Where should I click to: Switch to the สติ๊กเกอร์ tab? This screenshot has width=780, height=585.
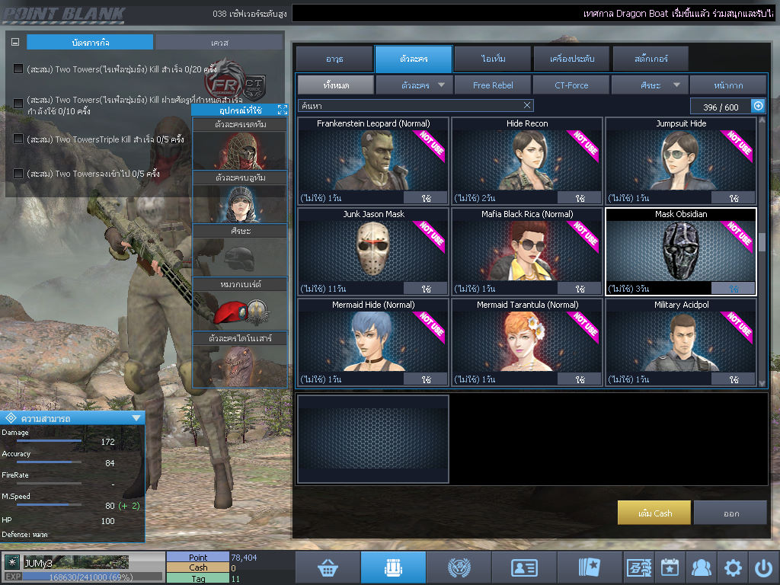(651, 59)
